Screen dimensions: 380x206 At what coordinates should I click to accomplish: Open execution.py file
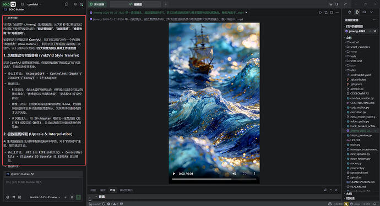(x=358, y=112)
